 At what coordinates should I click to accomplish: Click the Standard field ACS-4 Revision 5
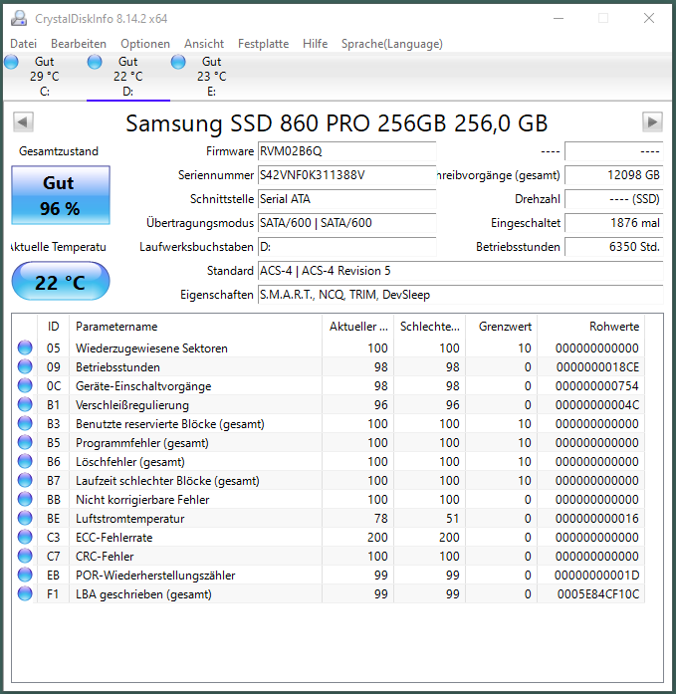coord(461,271)
